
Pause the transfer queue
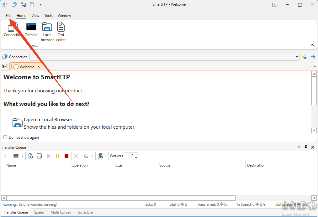point(58,156)
